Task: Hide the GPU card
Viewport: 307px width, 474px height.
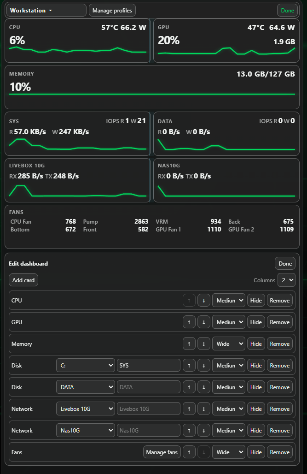Action: [x=256, y=322]
